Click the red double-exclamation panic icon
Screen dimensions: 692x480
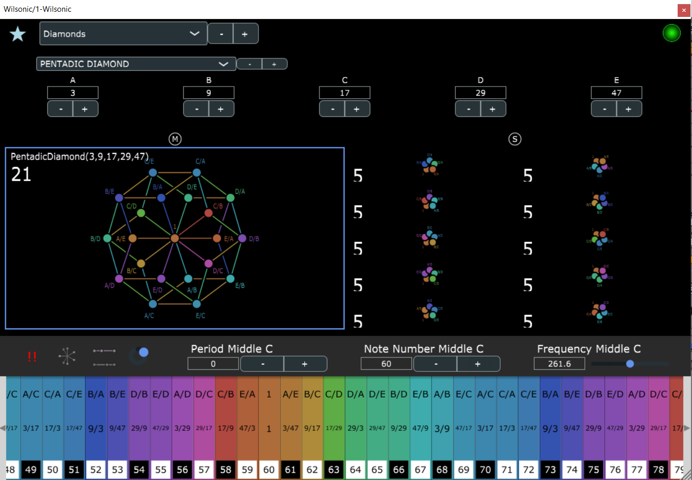[32, 357]
